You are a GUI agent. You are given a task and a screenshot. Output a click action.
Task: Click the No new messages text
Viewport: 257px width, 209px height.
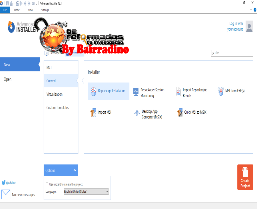click(23, 195)
